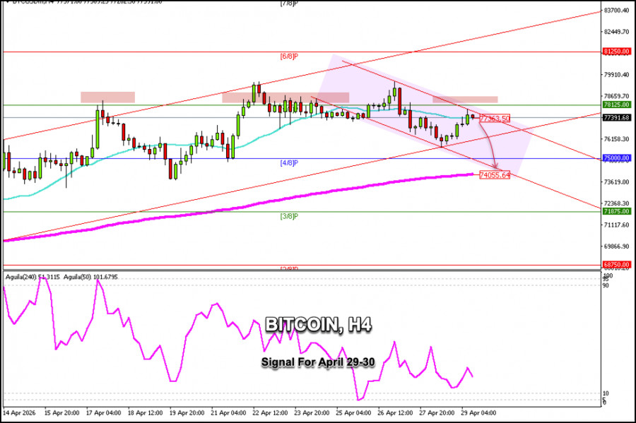This screenshot has width=636, height=423.
Task: Click the 23 Apr 20:00 time label
Action: [312, 413]
